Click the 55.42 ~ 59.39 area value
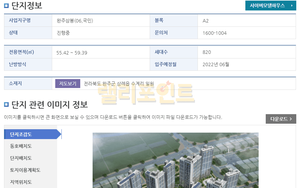 (72, 53)
